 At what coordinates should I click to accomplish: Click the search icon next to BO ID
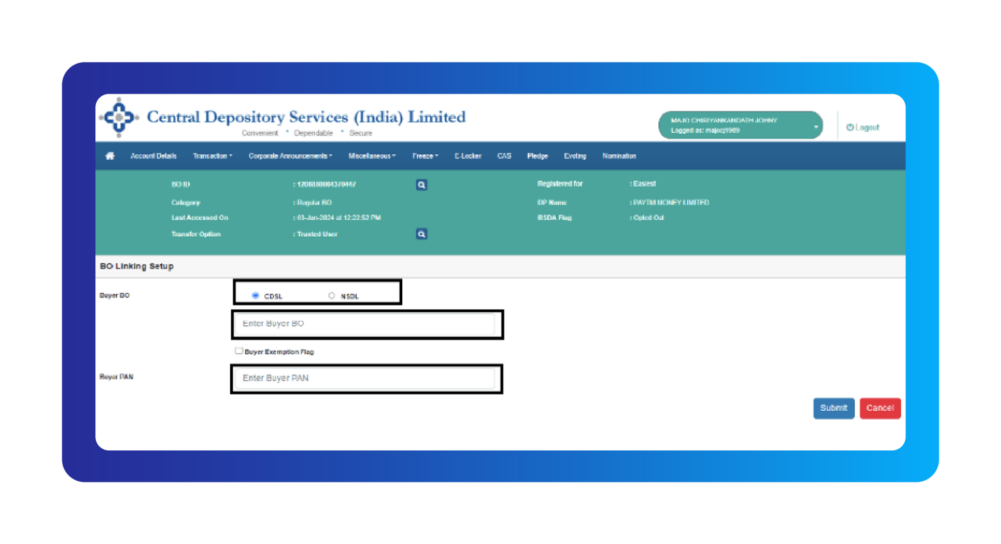coord(421,185)
